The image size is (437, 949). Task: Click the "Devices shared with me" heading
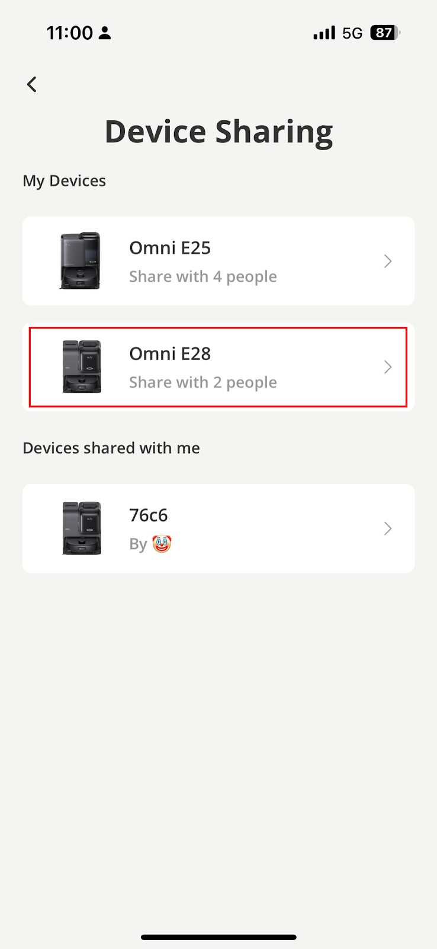(111, 448)
